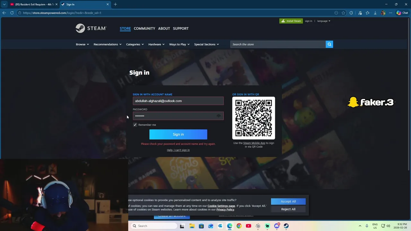Viewport: 411px width, 231px height.
Task: Click the Steam logo in header
Action: pyautogui.click(x=91, y=28)
